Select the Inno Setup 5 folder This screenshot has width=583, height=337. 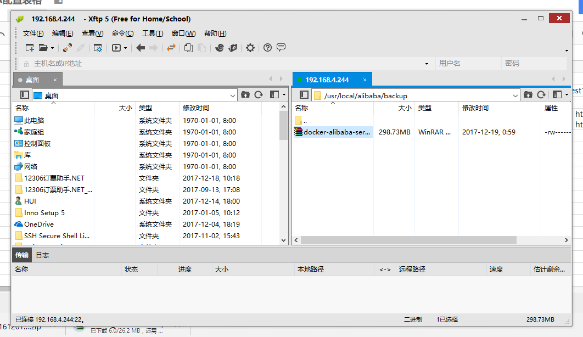point(40,212)
